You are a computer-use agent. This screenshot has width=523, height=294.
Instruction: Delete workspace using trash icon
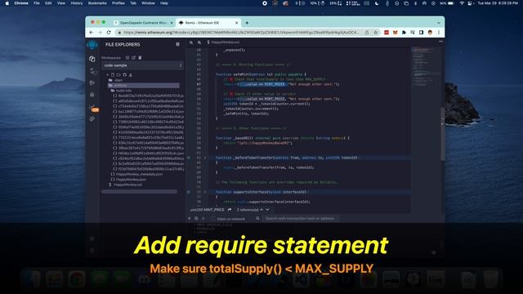tap(140, 58)
